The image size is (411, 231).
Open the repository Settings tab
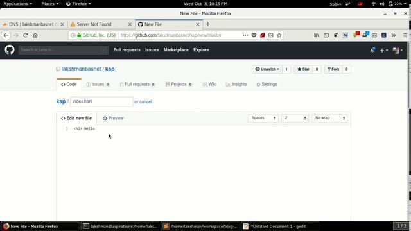(x=267, y=84)
